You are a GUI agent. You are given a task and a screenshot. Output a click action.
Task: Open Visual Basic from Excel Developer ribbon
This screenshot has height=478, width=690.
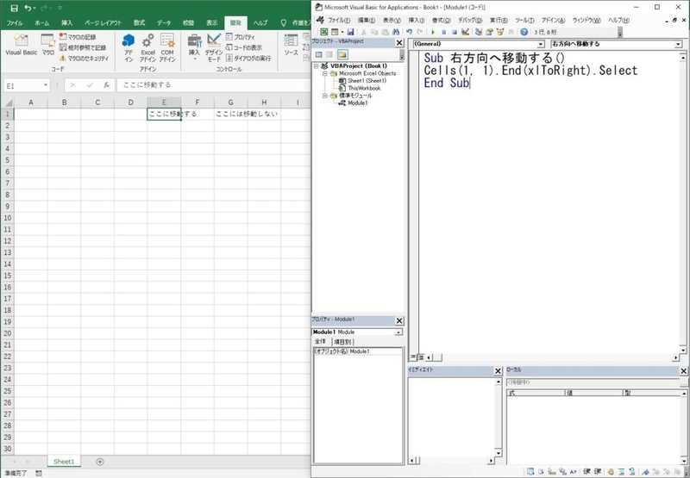coord(21,45)
